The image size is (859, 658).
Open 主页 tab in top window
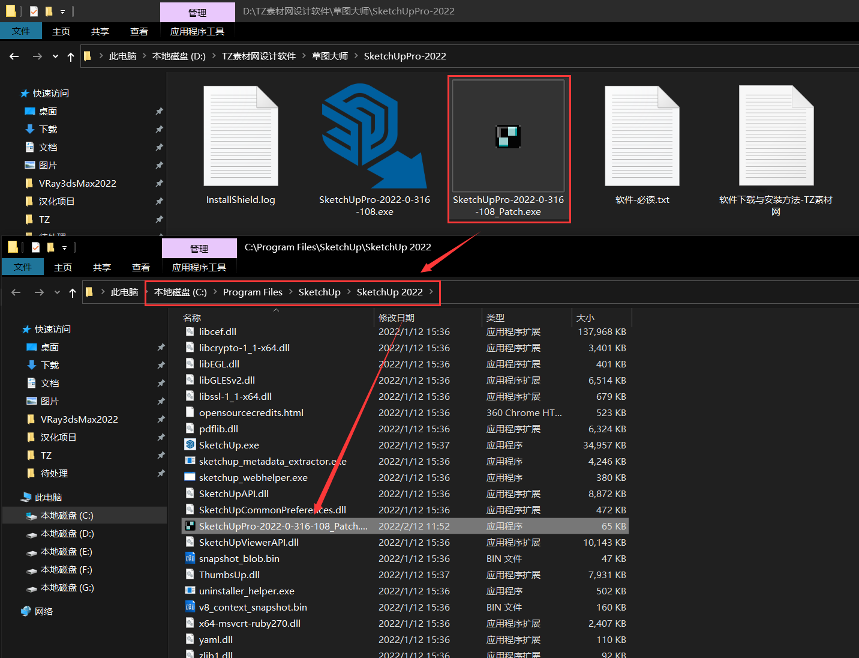pyautogui.click(x=61, y=31)
